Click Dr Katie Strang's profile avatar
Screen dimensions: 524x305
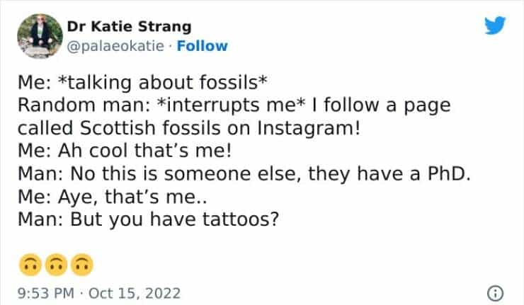coord(40,35)
